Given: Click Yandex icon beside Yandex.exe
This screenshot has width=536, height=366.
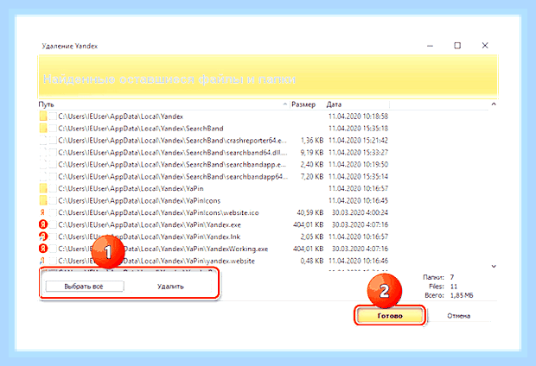Looking at the screenshot, I should (43, 224).
